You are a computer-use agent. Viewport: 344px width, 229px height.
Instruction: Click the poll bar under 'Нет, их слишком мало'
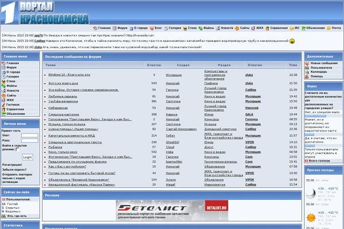(315, 116)
